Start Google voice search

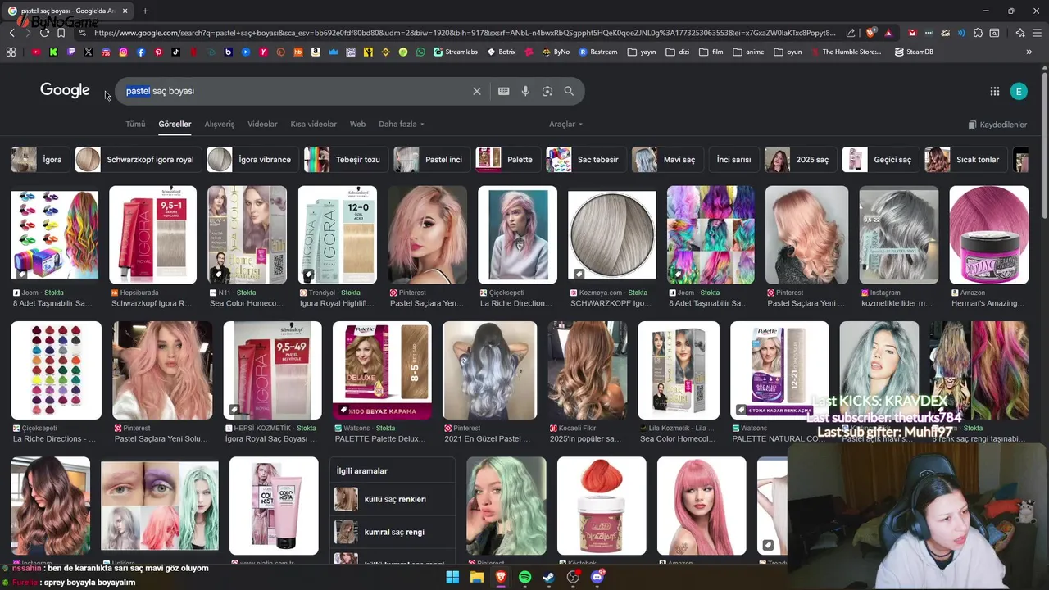[x=525, y=91]
